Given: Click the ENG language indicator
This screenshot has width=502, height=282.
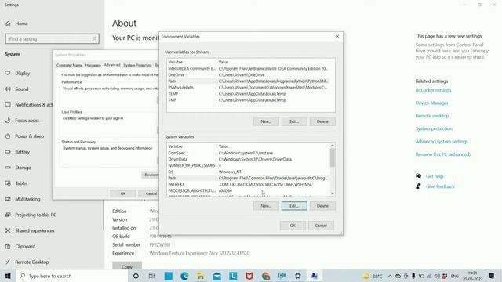Looking at the screenshot, I should (455, 276).
